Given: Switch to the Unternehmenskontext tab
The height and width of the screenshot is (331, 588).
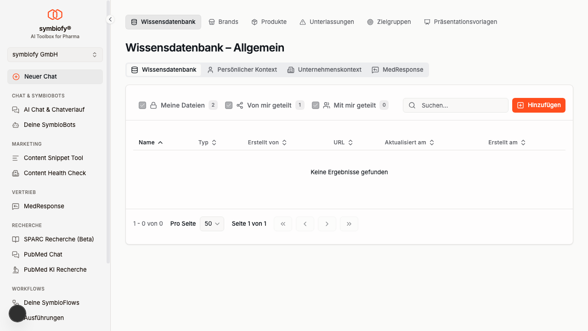Looking at the screenshot, I should pos(324,70).
